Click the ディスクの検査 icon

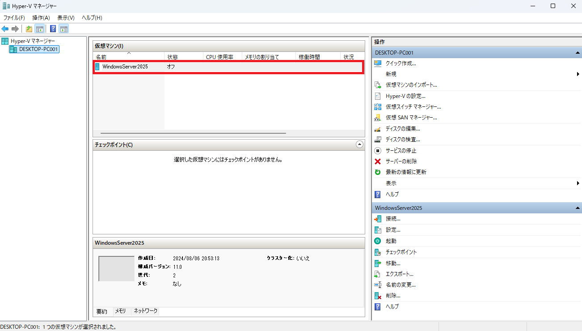[x=378, y=140]
